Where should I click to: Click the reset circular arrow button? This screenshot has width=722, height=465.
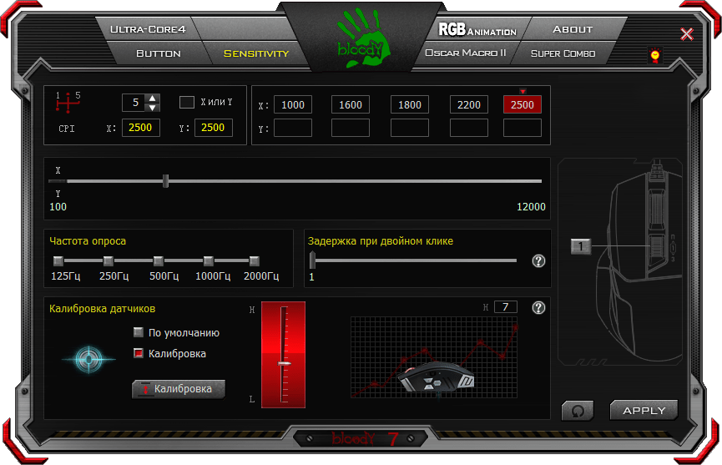tap(578, 411)
